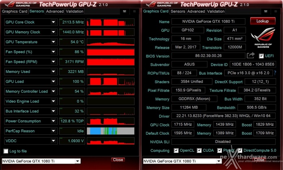Click the Lookup button

point(263,21)
